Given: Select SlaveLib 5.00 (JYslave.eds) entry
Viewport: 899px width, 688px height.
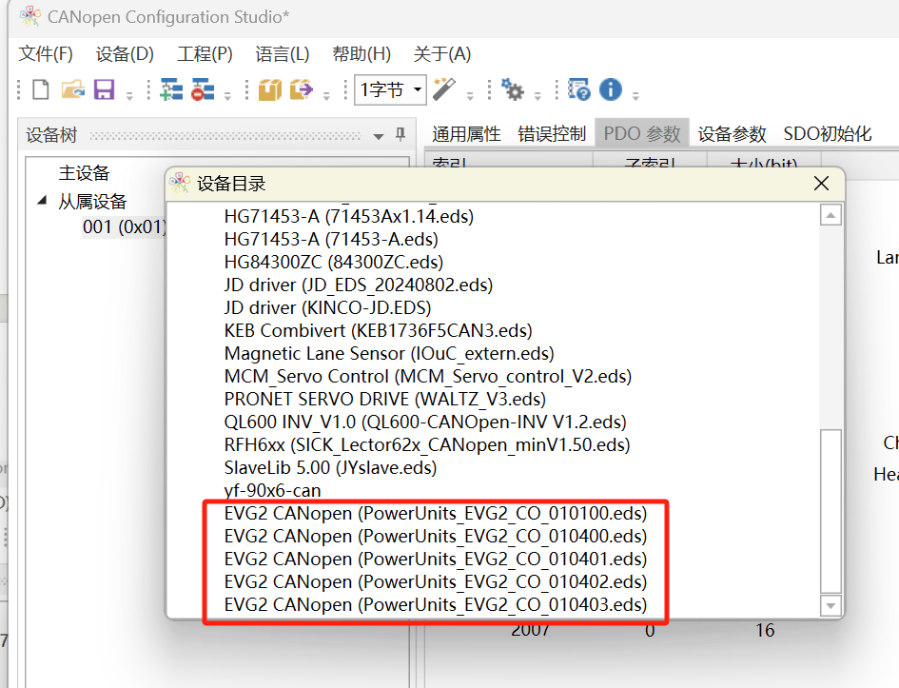Looking at the screenshot, I should click(x=330, y=468).
